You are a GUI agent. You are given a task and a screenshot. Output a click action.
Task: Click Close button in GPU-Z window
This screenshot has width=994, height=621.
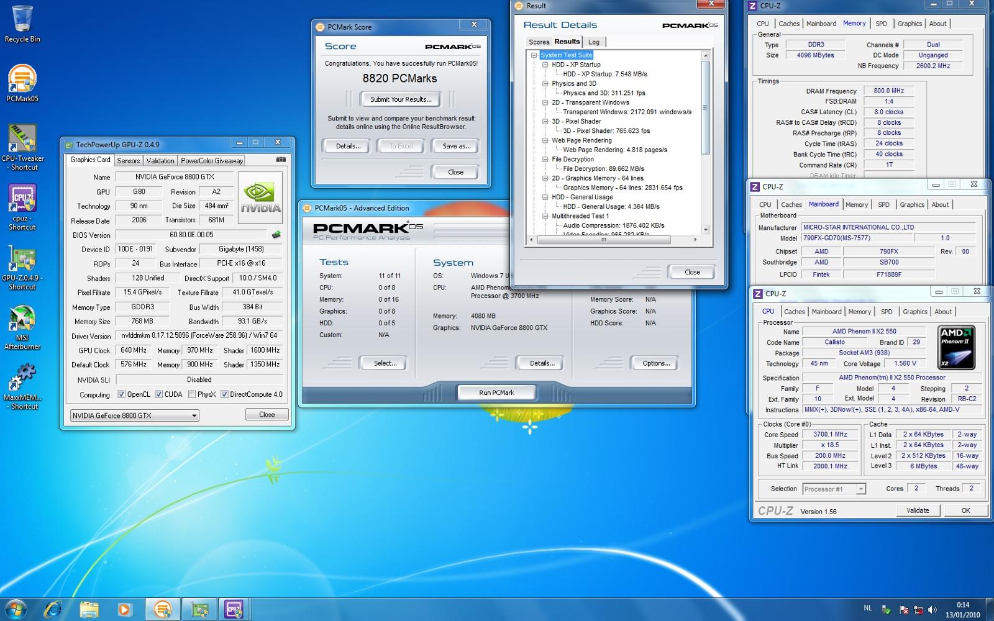267,414
